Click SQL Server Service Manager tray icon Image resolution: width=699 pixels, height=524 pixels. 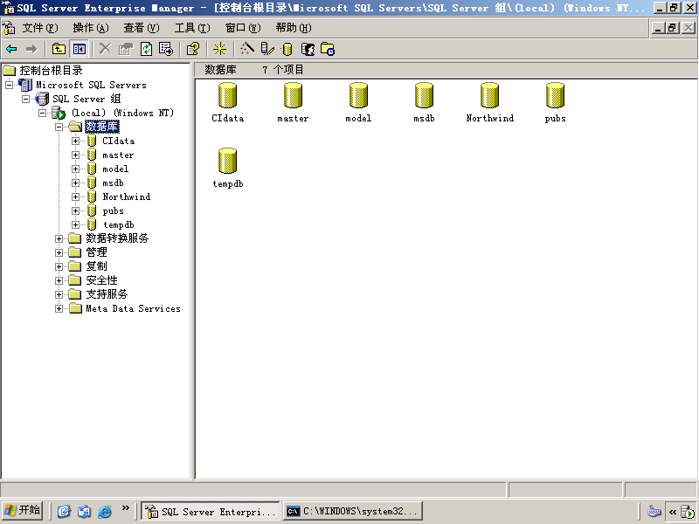click(x=688, y=512)
